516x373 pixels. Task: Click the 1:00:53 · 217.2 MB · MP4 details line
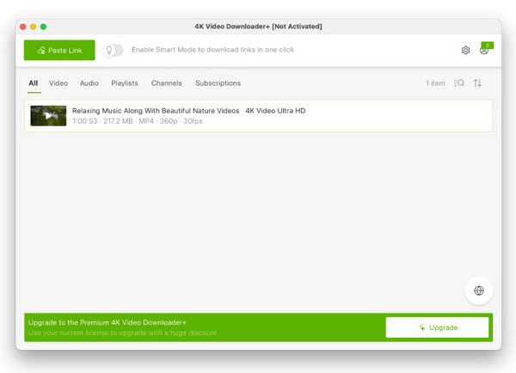(138, 121)
